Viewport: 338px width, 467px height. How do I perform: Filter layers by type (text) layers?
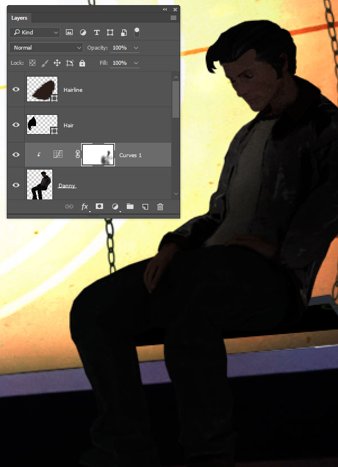tap(96, 33)
